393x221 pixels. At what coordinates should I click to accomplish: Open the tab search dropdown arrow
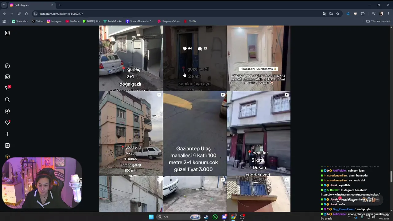pos(4,5)
